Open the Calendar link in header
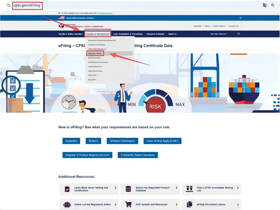The height and width of the screenshot is (210, 280). coord(197,26)
